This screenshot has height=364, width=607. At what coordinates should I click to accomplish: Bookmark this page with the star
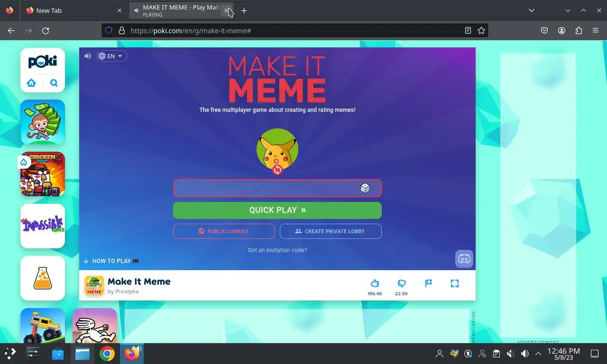click(481, 30)
